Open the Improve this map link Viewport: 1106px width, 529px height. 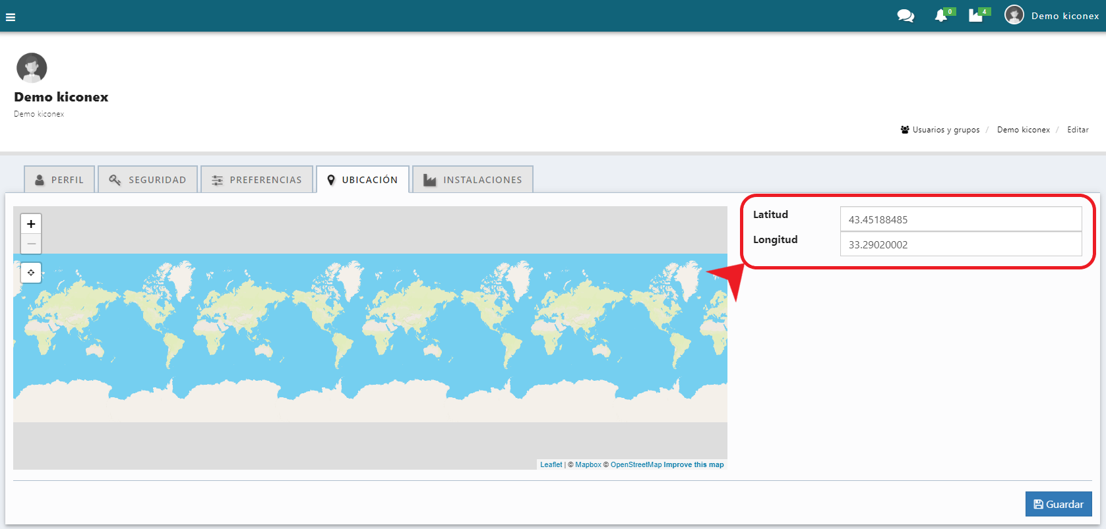pos(693,464)
